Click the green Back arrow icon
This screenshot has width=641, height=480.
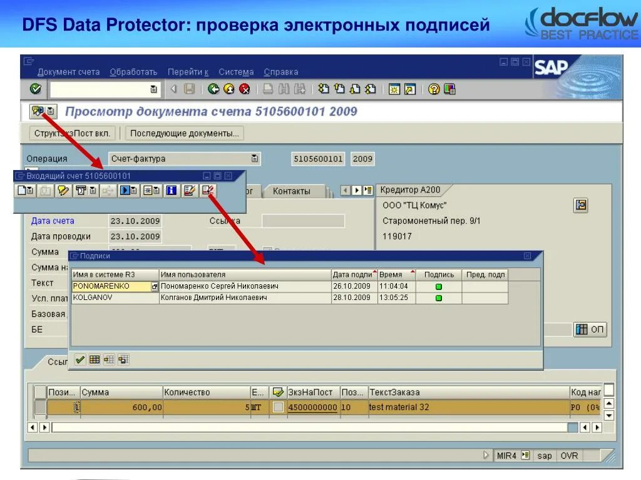pos(213,89)
